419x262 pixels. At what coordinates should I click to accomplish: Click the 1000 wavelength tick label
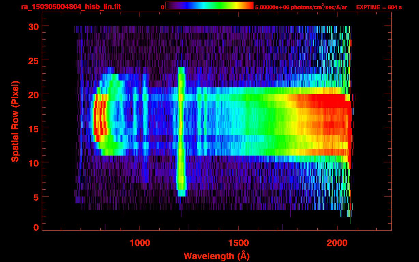click(x=140, y=243)
